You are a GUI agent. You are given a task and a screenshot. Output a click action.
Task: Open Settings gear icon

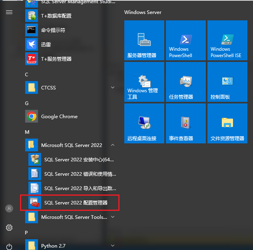point(9,228)
